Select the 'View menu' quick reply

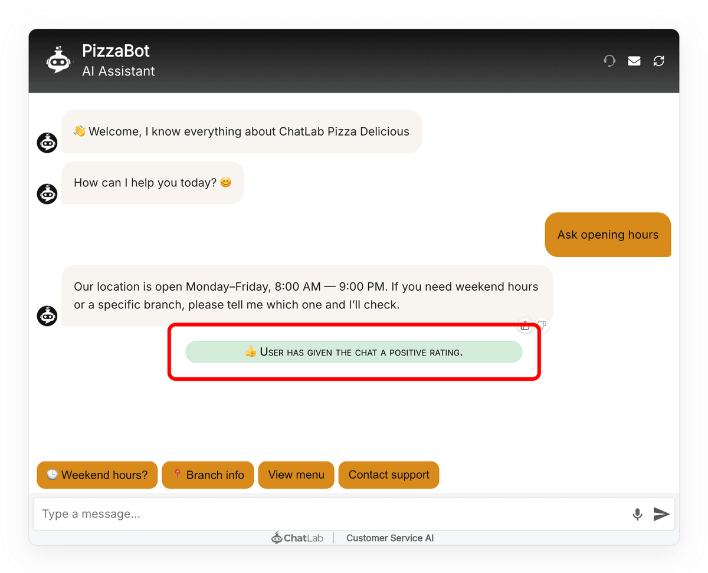coord(296,475)
